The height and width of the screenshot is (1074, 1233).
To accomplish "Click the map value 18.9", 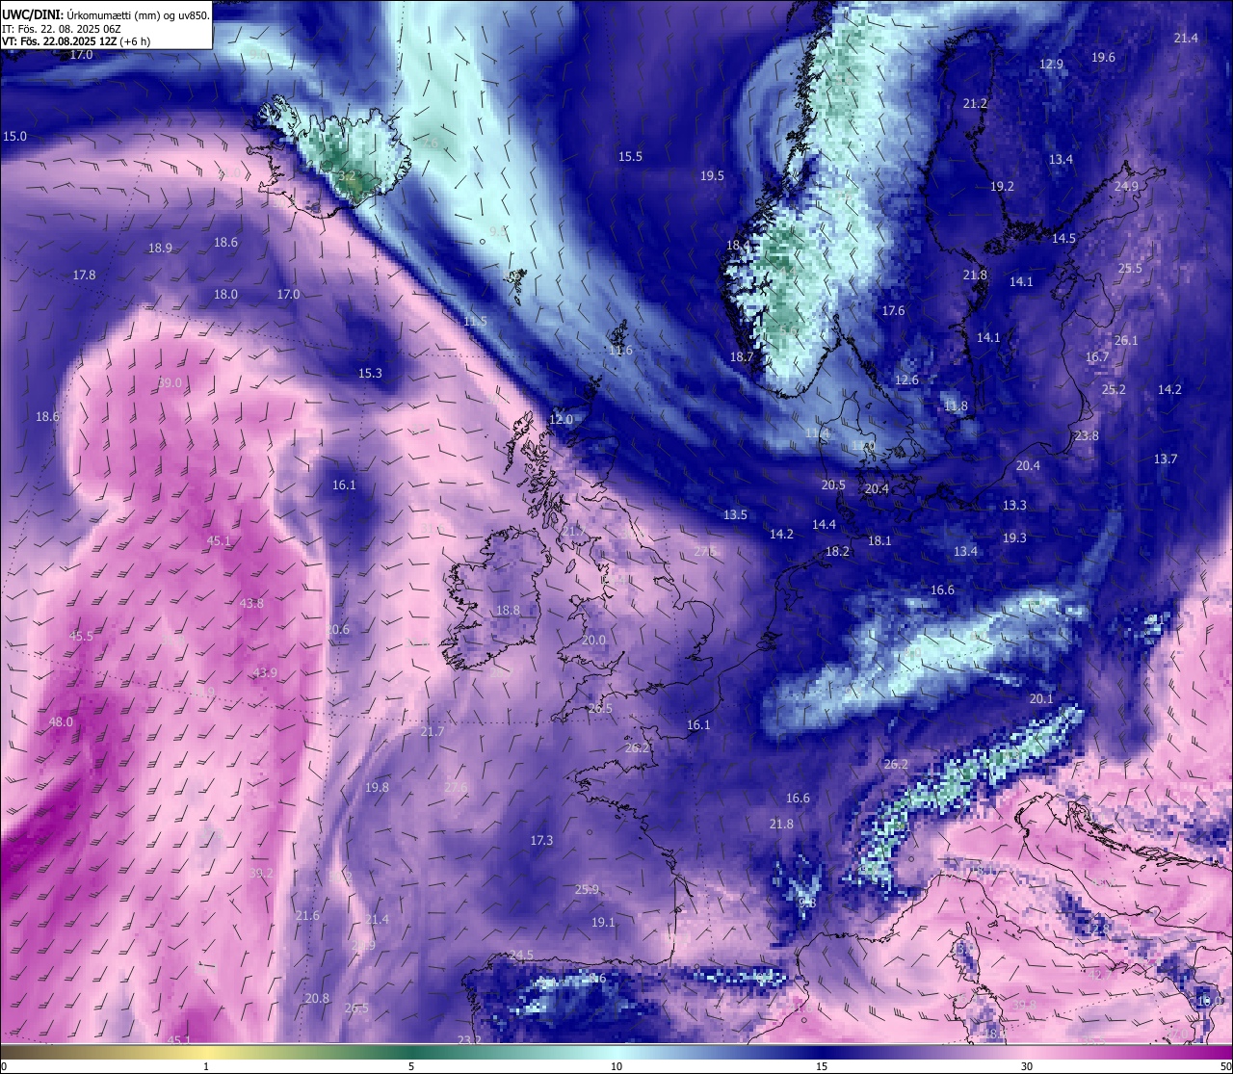I will 160,249.
